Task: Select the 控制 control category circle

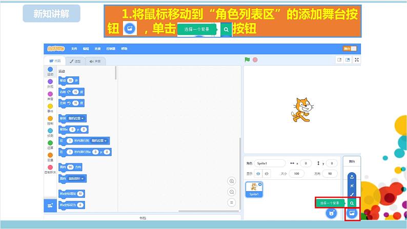Action: pyautogui.click(x=50, y=118)
